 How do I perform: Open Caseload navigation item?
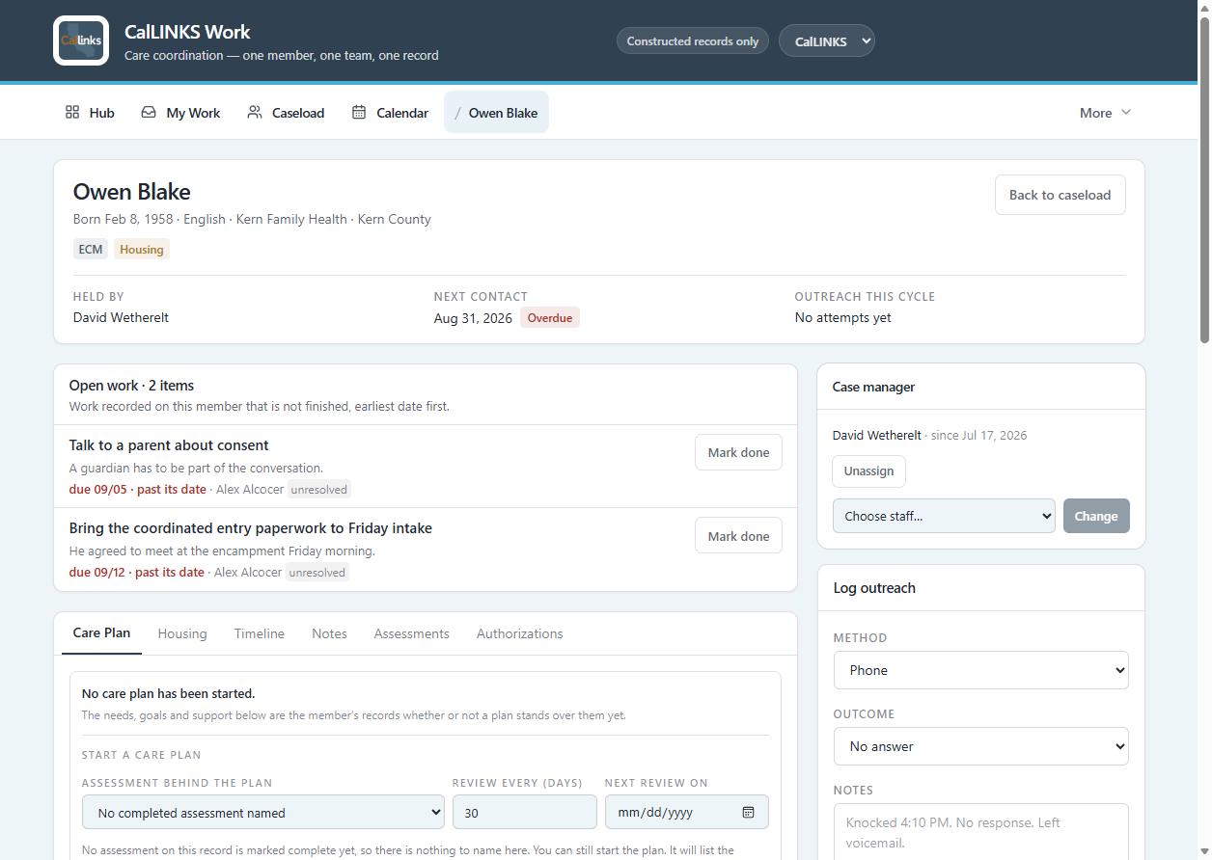[x=286, y=112]
